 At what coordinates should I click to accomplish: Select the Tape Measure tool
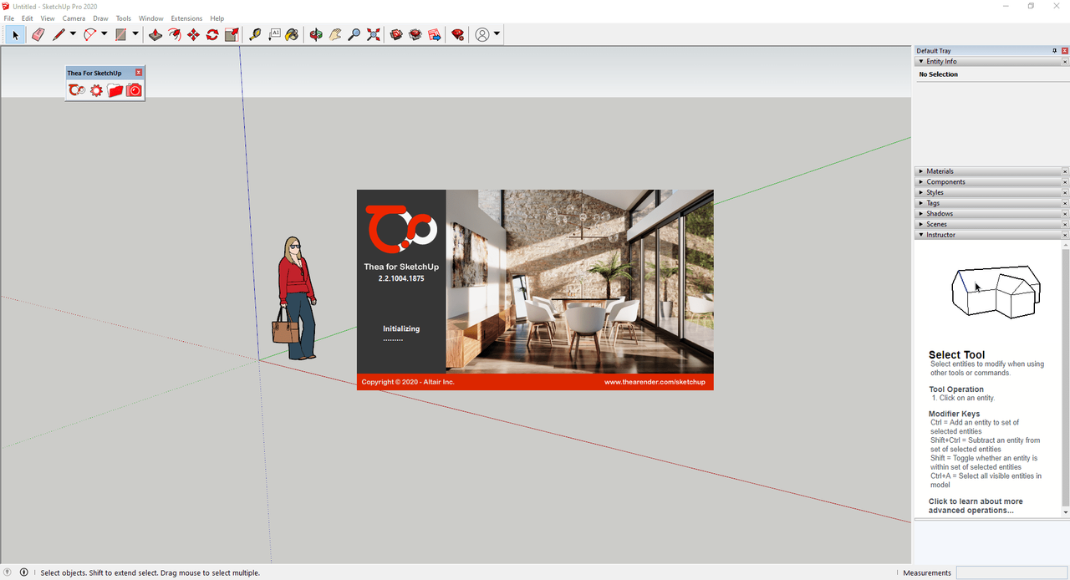click(x=255, y=34)
